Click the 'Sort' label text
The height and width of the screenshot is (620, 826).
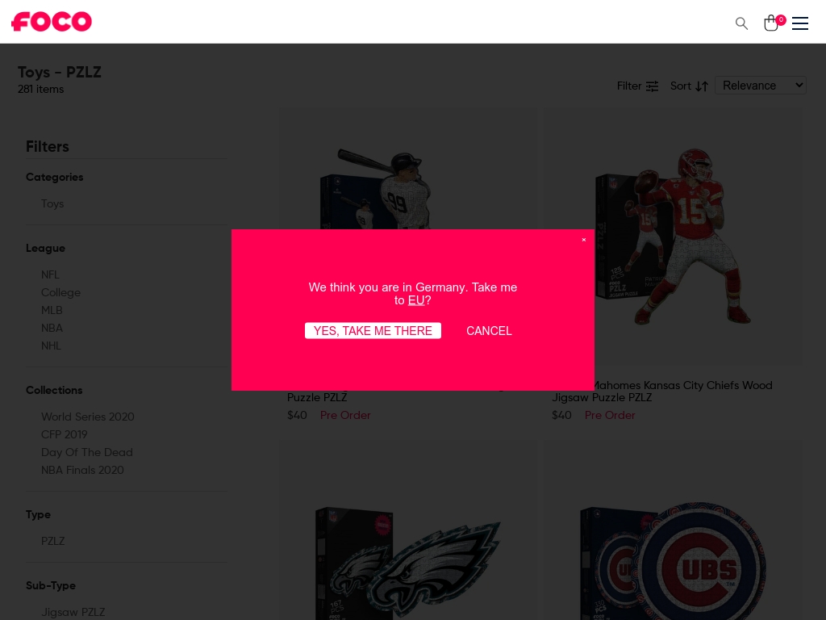[681, 86]
